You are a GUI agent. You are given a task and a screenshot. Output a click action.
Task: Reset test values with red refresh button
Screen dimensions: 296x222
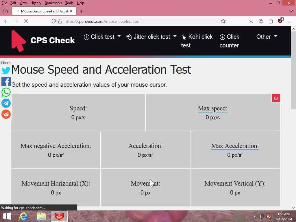point(276,98)
